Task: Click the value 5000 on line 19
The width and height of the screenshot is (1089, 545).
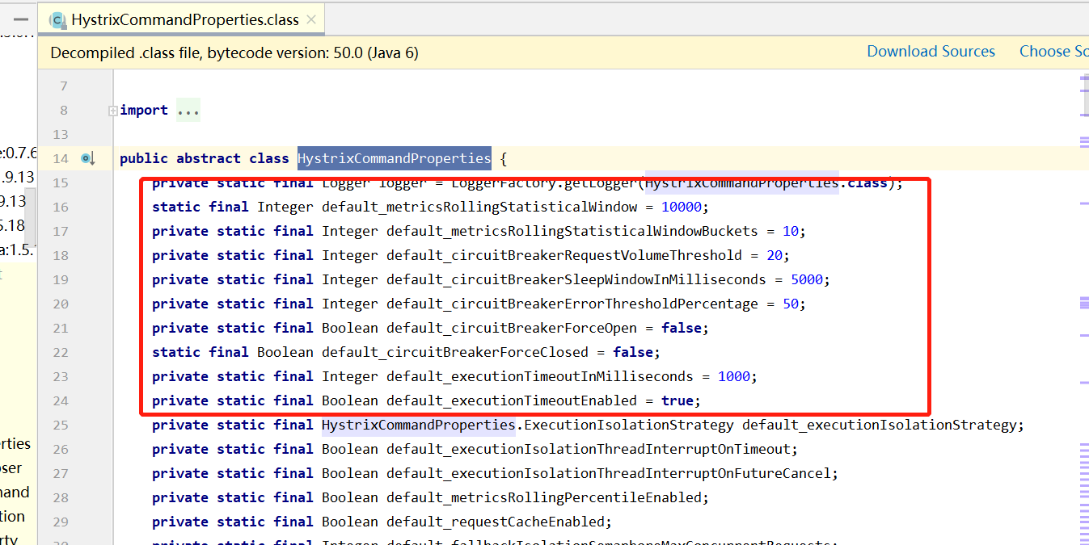Action: 806,279
